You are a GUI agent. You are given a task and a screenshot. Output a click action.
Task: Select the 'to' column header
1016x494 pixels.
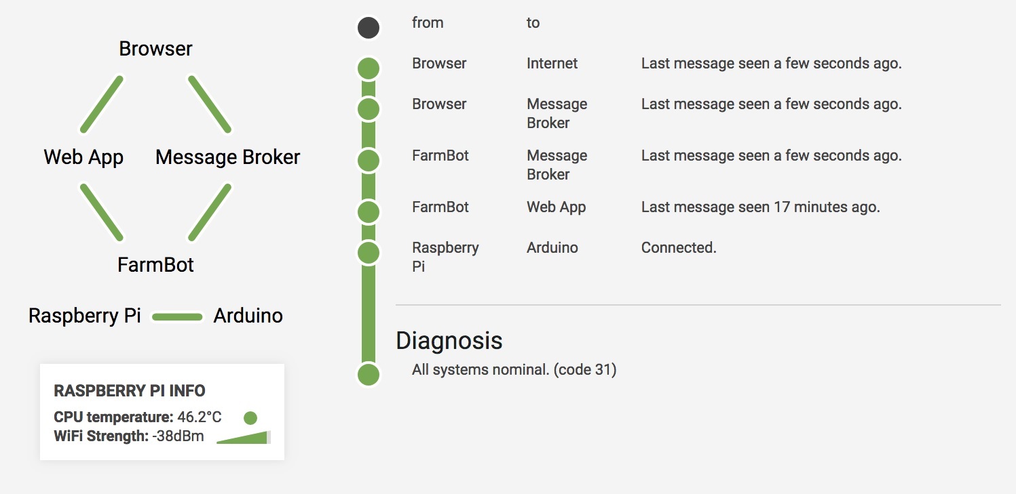[x=533, y=22]
